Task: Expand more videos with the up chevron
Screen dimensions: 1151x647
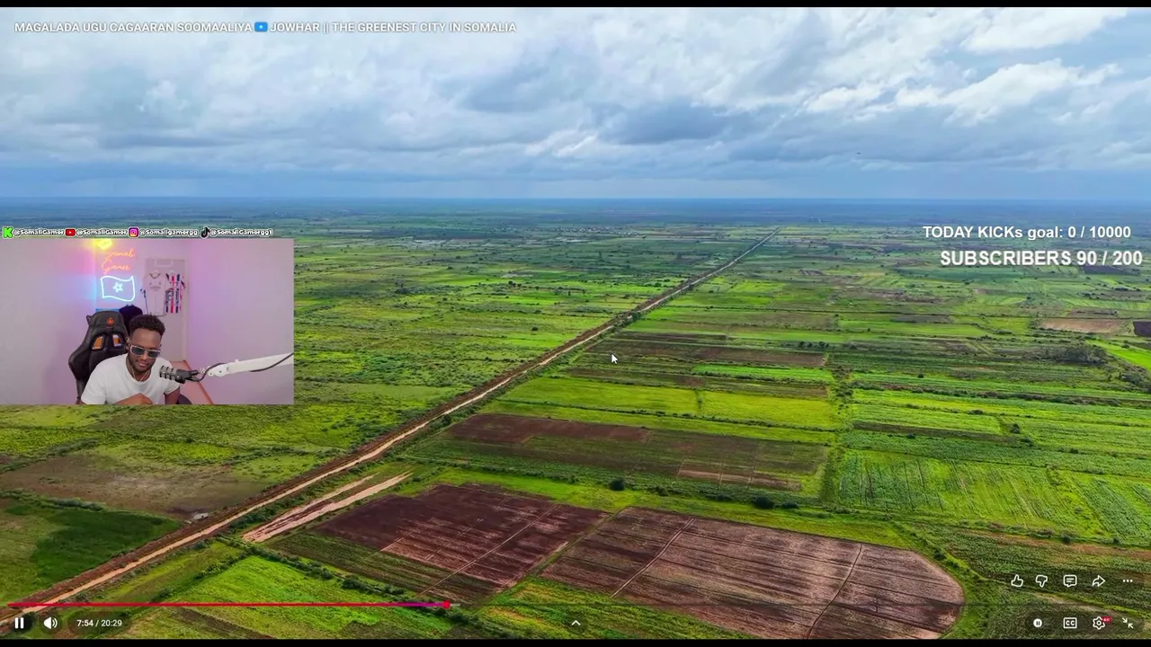Action: pyautogui.click(x=575, y=623)
